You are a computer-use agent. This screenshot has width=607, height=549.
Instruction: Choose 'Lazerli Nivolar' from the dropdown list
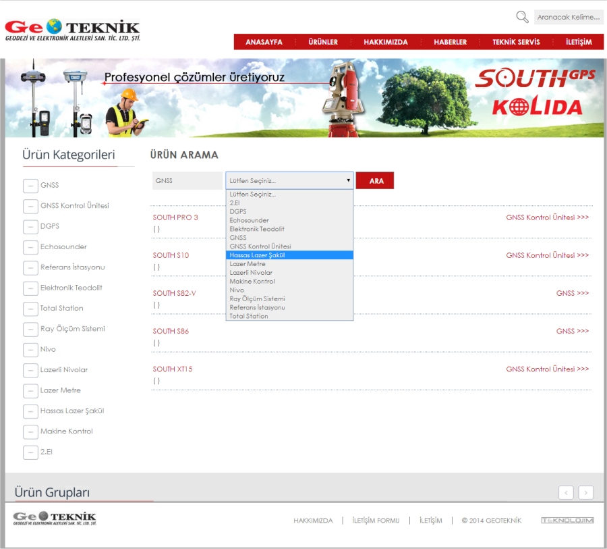[289, 273]
